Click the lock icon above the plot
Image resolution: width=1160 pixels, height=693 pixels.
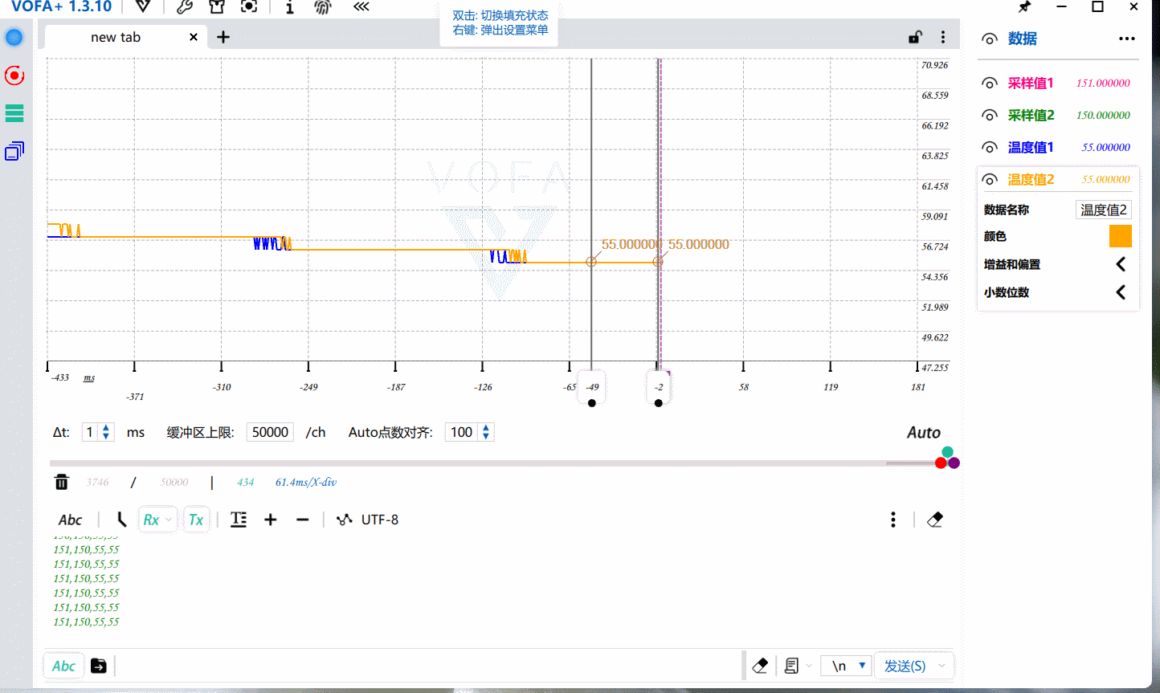tap(915, 37)
